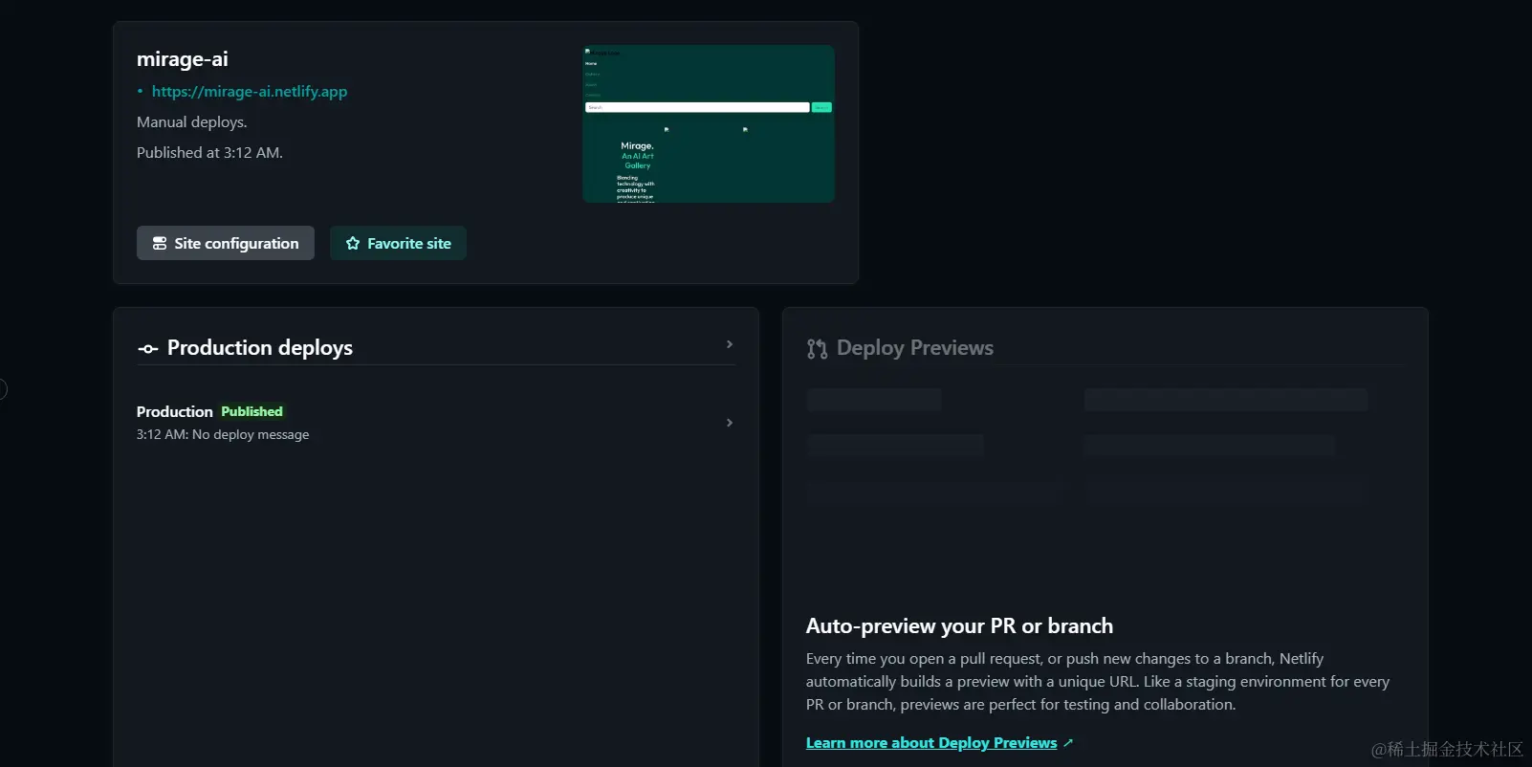Click the 'Published at 3:12 AM.' text

coord(209,153)
